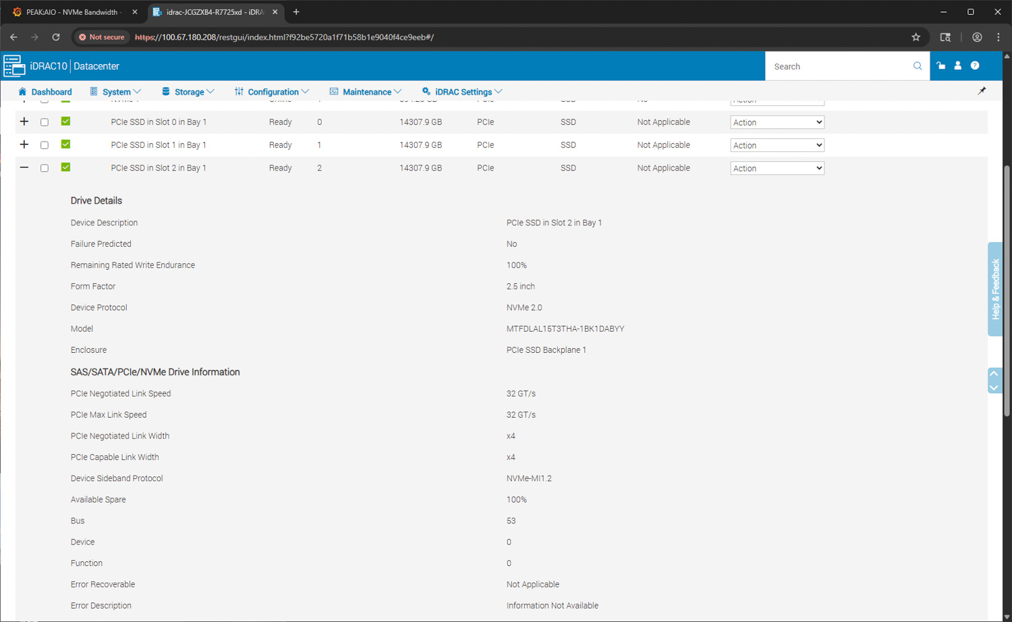This screenshot has height=622, width=1012.
Task: Open the user profile icon in header
Action: pos(957,66)
